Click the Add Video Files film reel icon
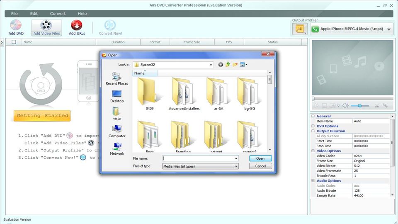This screenshot has height=224, width=398. tap(46, 25)
